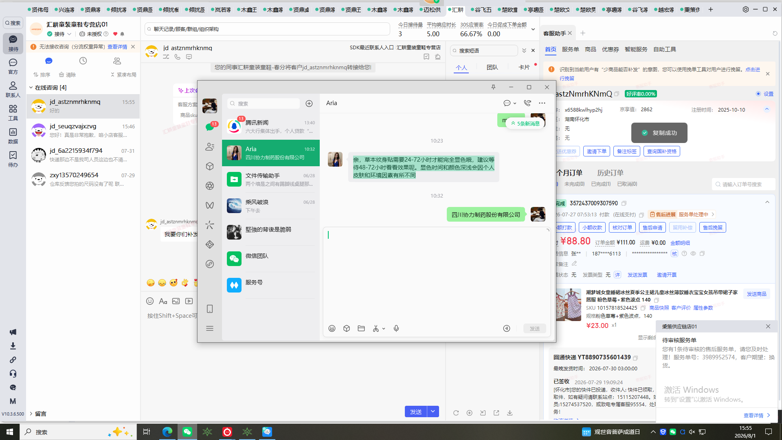Click the refresh icon below quick phrase panel
The width and height of the screenshot is (782, 440).
(456, 413)
